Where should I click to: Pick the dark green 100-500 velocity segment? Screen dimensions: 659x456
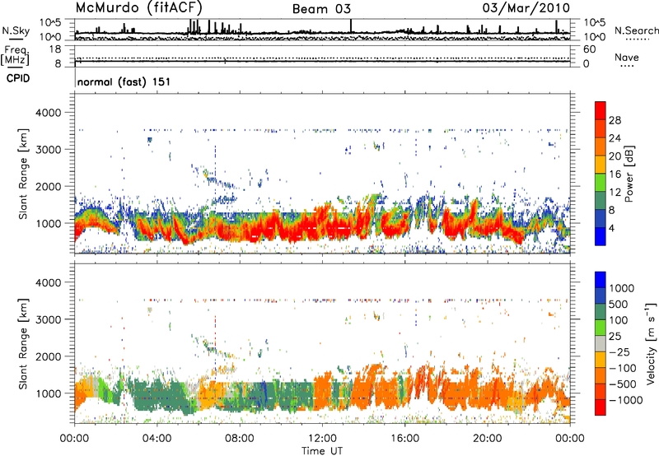601,312
